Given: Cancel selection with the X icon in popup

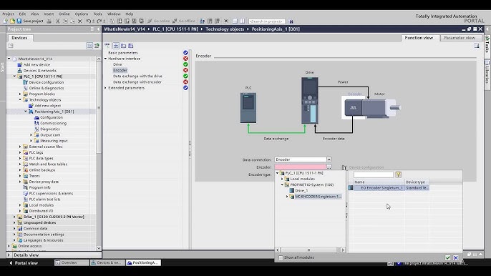Looking at the screenshot, I should point(456,257).
